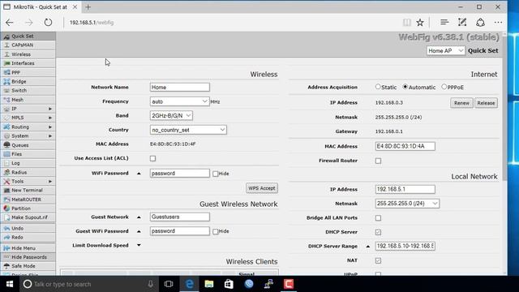Toggle DHCP Server checkbox
The width and height of the screenshot is (519, 292).
pyautogui.click(x=378, y=233)
